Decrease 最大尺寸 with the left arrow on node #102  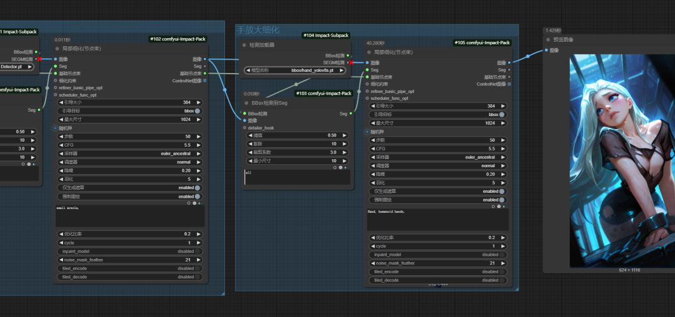click(x=60, y=119)
